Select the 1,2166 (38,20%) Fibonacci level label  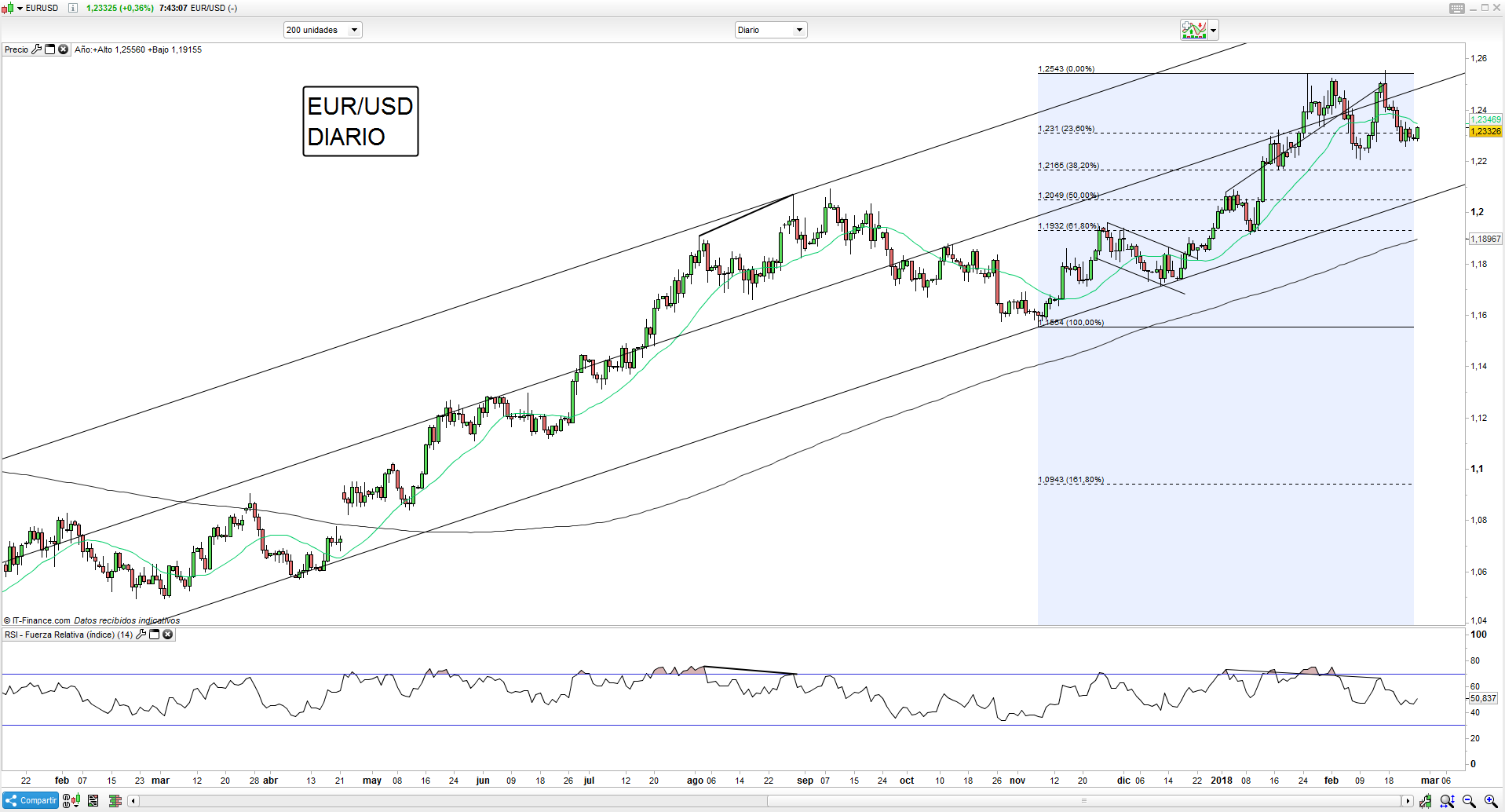[1068, 166]
